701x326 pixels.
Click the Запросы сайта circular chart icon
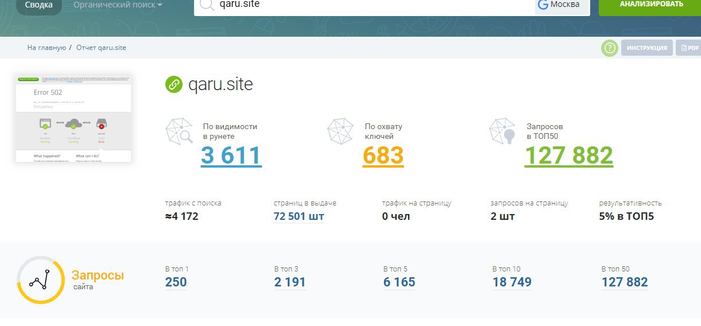(40, 280)
